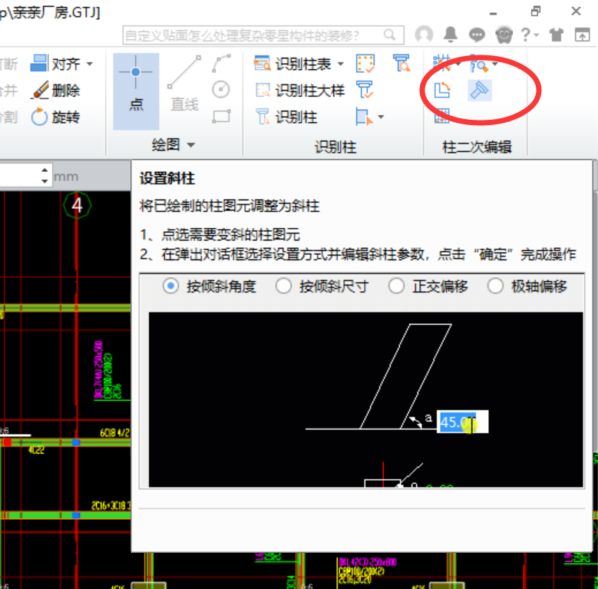The height and width of the screenshot is (589, 598).
Task: Click the 对齐 align tool
Action: pyautogui.click(x=56, y=63)
